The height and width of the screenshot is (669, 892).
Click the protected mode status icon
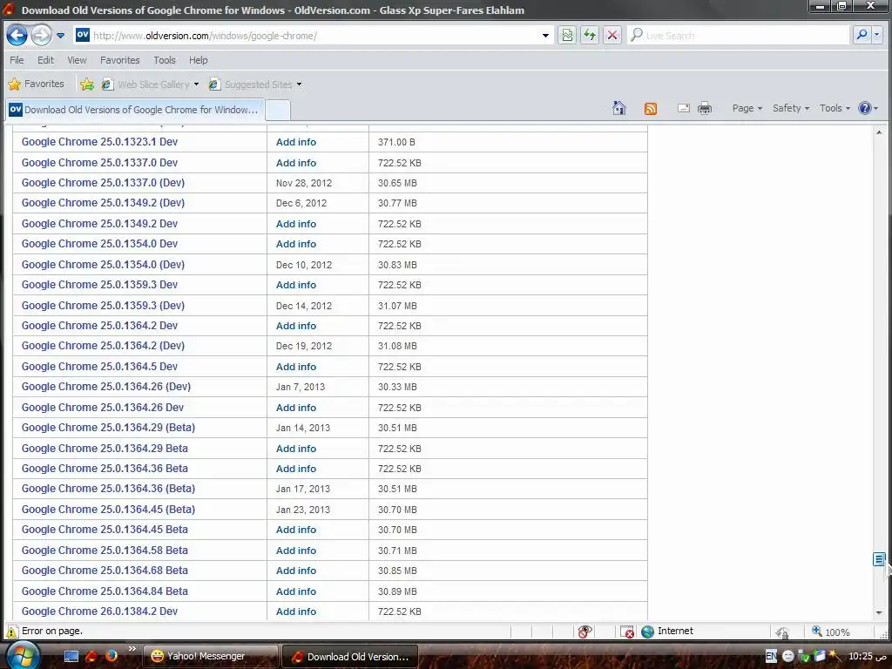pyautogui.click(x=783, y=632)
